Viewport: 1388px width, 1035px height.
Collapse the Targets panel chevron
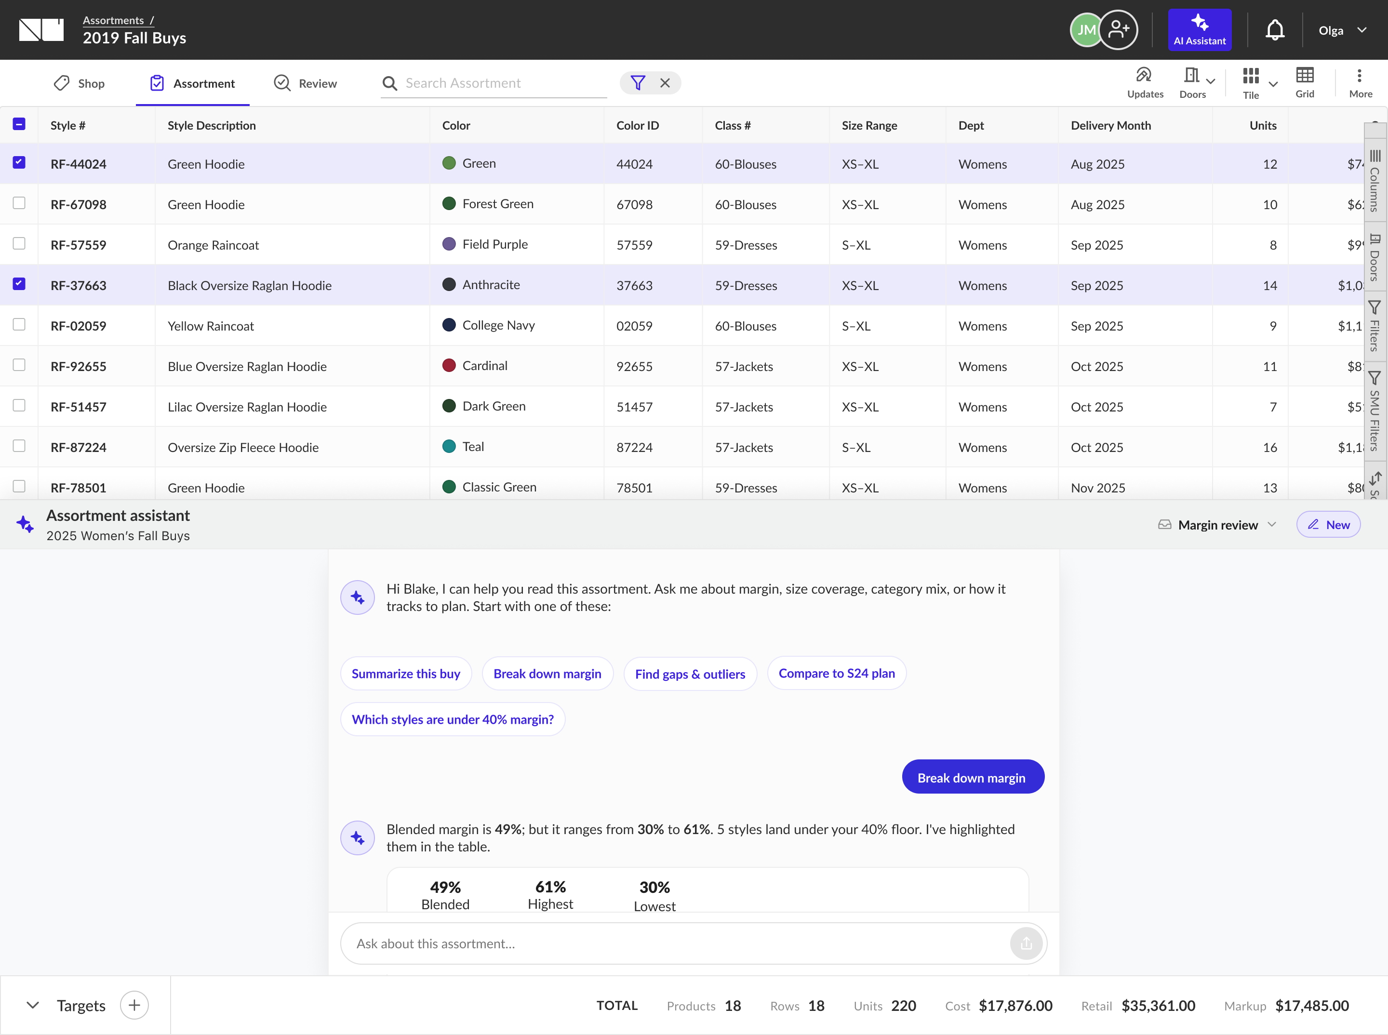coord(33,1005)
